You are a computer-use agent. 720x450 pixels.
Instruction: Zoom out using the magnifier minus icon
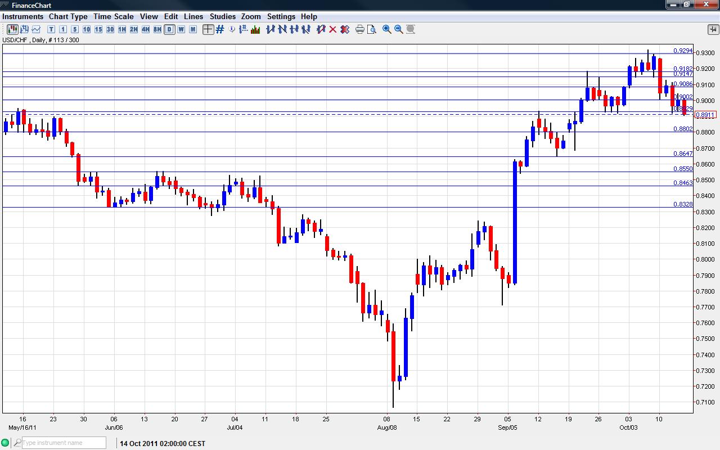[x=399, y=29]
